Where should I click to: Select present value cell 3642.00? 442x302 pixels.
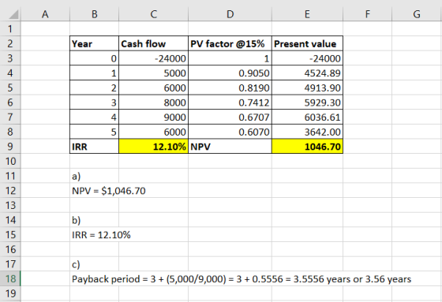pos(308,132)
